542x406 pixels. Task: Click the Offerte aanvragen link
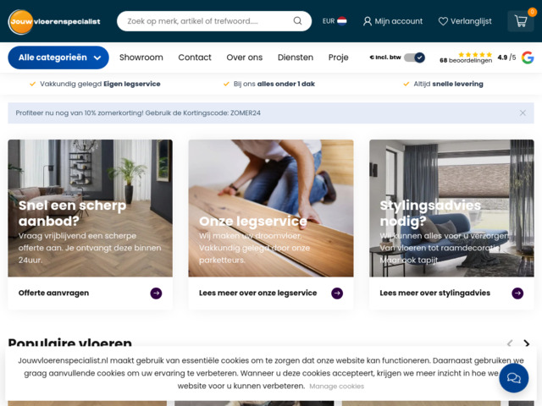[x=53, y=293]
